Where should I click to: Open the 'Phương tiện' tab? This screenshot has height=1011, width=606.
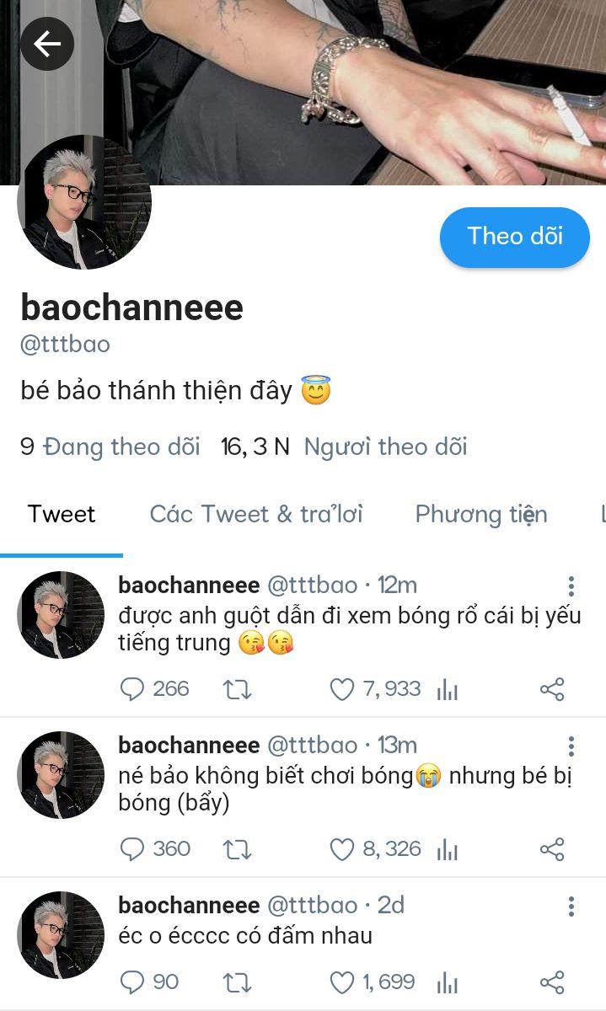[481, 514]
